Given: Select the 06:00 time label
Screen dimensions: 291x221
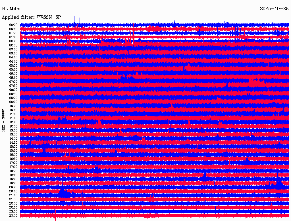Looking at the screenshot, I should point(13,74).
